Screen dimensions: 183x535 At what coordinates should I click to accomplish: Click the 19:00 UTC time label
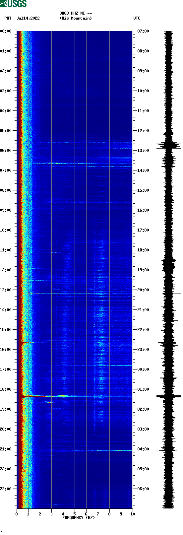[x=143, y=270]
